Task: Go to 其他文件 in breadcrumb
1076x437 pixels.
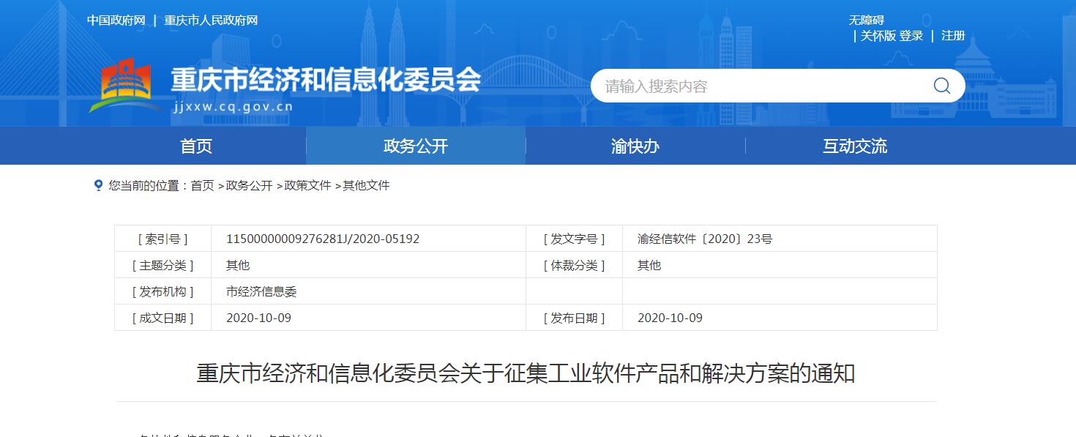Action: pyautogui.click(x=366, y=186)
